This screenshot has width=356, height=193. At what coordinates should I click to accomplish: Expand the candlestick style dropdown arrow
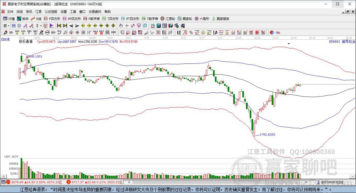coord(41,26)
